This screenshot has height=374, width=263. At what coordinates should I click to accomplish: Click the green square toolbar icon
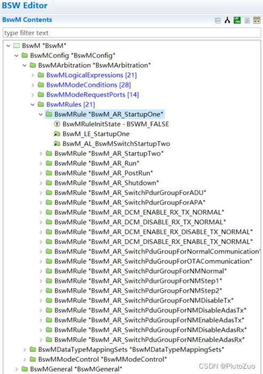click(x=237, y=20)
